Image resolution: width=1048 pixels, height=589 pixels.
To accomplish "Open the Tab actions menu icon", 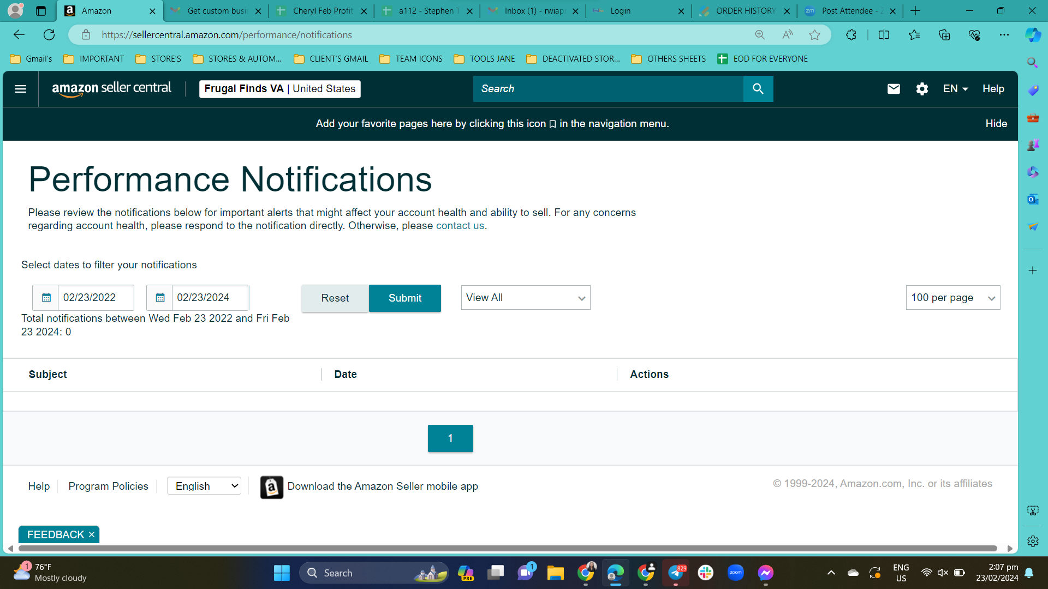I will pos(41,11).
